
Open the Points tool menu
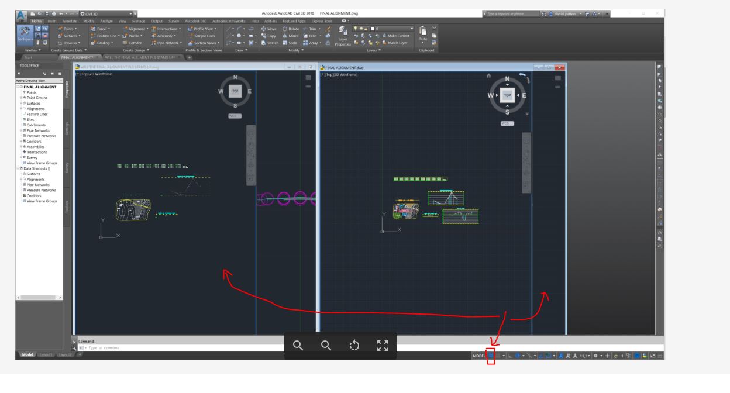point(67,29)
